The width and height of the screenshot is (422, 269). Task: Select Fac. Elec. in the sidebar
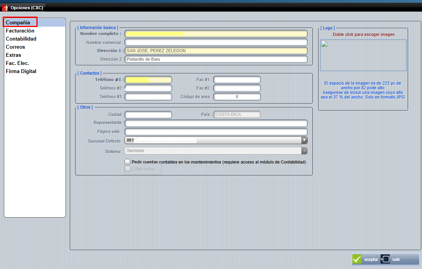pyautogui.click(x=16, y=63)
